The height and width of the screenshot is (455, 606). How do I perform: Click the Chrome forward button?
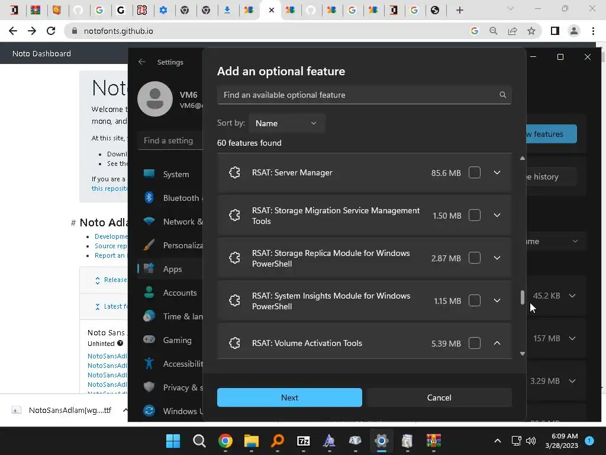click(32, 31)
